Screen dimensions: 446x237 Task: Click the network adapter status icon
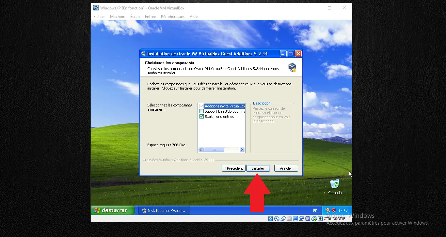tap(301, 219)
